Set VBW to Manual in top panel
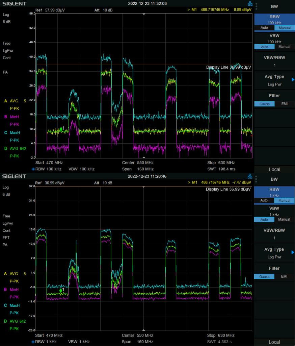 coord(285,47)
